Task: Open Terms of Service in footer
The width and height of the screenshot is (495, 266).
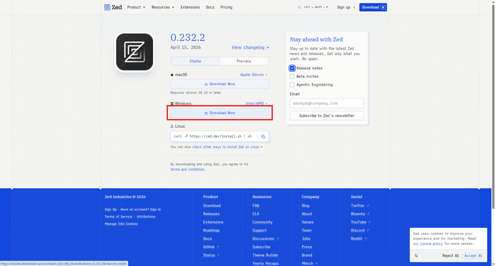Action: click(x=118, y=217)
